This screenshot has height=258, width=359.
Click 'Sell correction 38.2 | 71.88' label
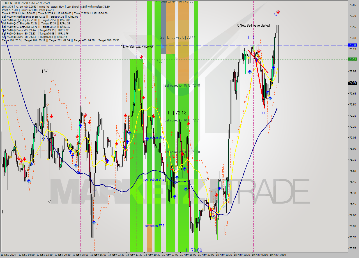pyautogui.click(x=182, y=152)
